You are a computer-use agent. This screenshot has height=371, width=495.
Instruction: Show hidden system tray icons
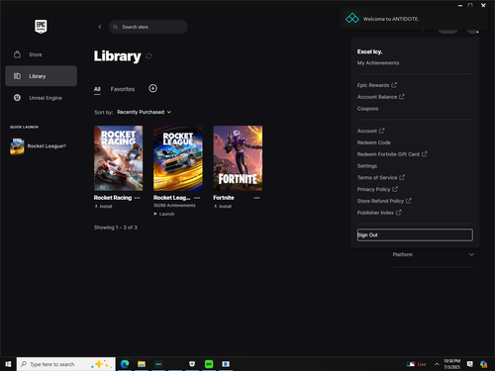[x=437, y=364]
